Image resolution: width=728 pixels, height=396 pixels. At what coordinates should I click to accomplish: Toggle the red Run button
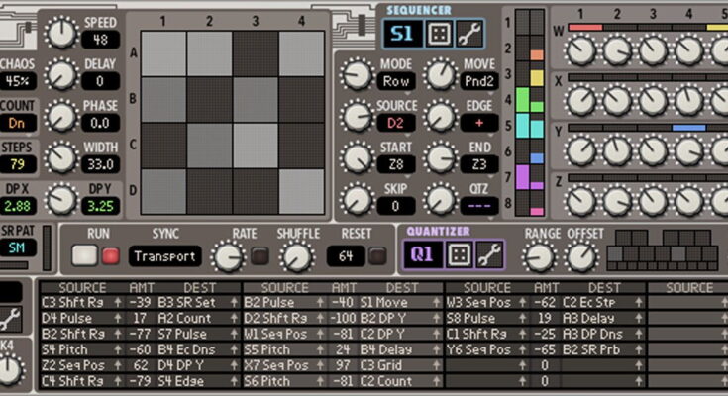coord(110,256)
